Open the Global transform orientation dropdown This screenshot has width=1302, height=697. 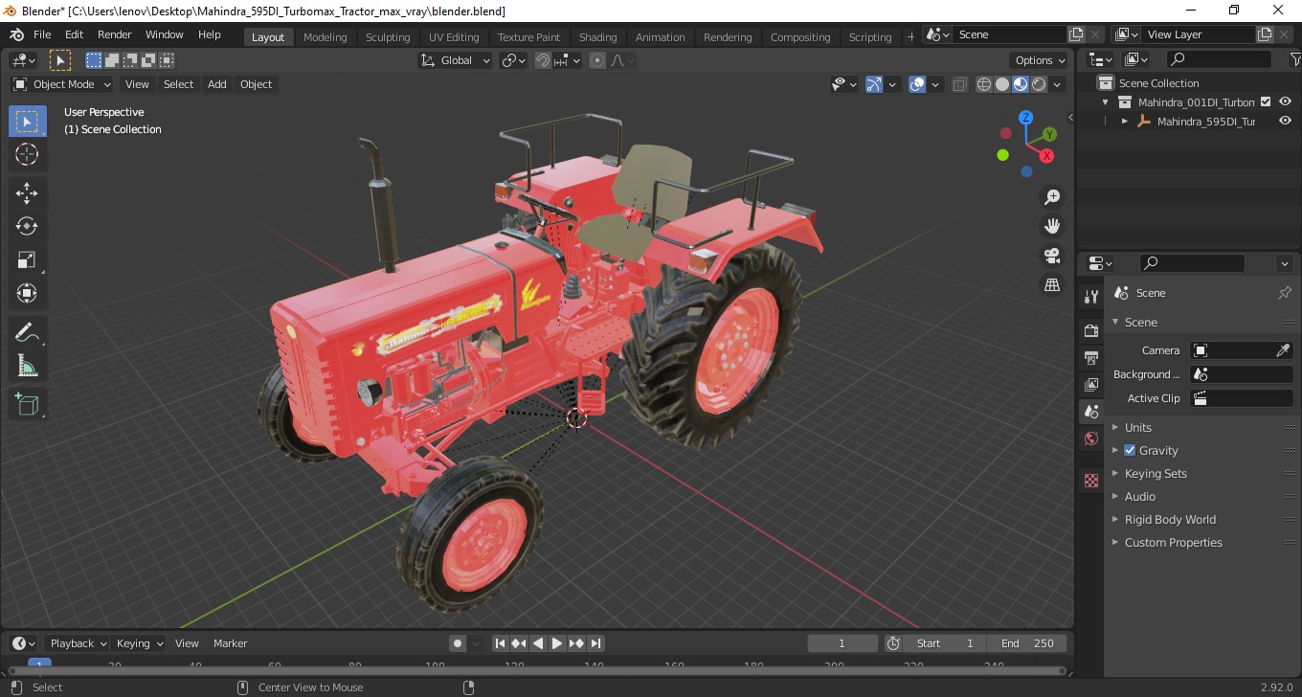click(x=456, y=60)
